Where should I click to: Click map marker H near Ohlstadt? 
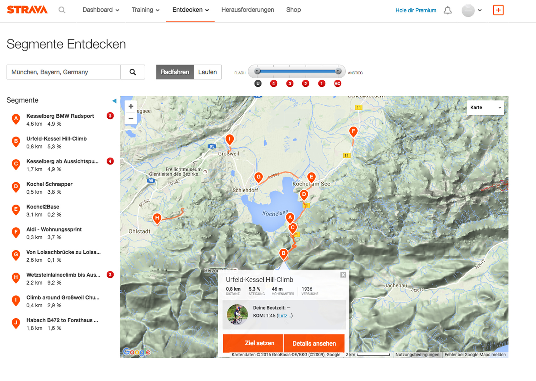pyautogui.click(x=157, y=218)
